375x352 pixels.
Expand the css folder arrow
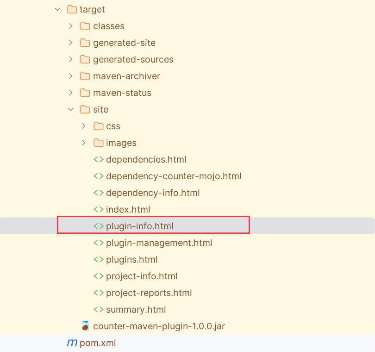point(83,126)
